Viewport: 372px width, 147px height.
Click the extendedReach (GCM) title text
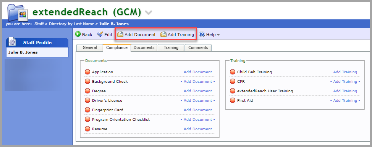click(87, 12)
